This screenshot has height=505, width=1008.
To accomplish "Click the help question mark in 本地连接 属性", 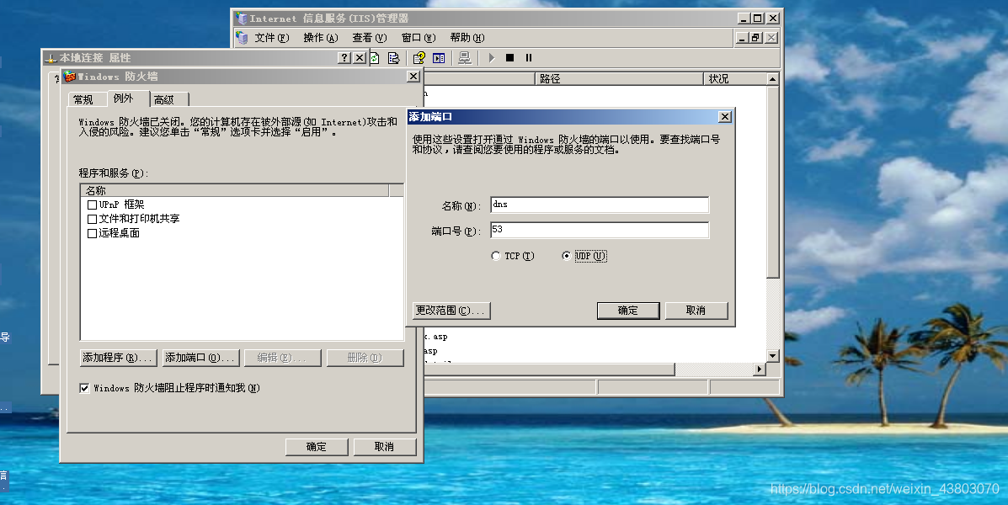I will [x=344, y=58].
